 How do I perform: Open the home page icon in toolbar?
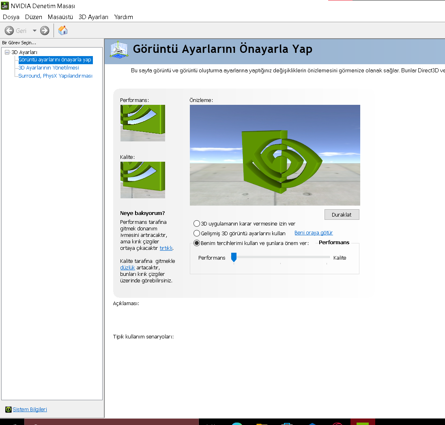pyautogui.click(x=63, y=30)
